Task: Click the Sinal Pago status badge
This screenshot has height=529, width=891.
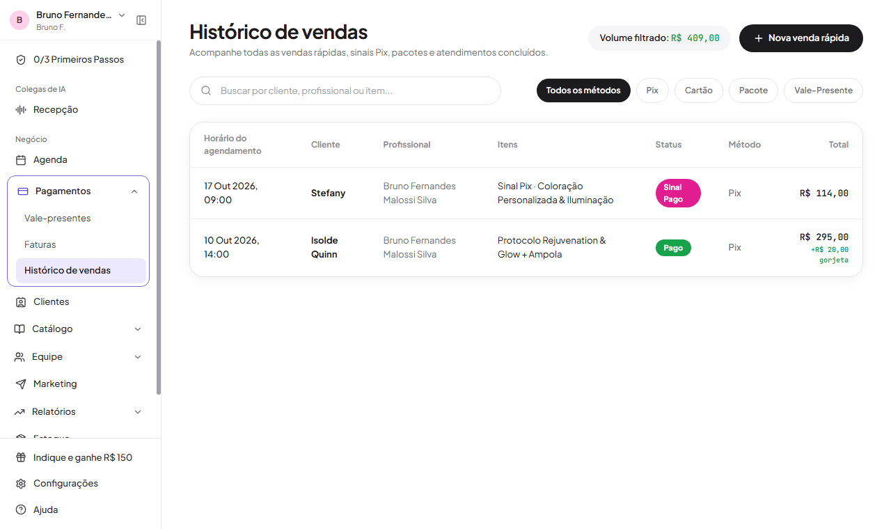Action: (x=678, y=194)
